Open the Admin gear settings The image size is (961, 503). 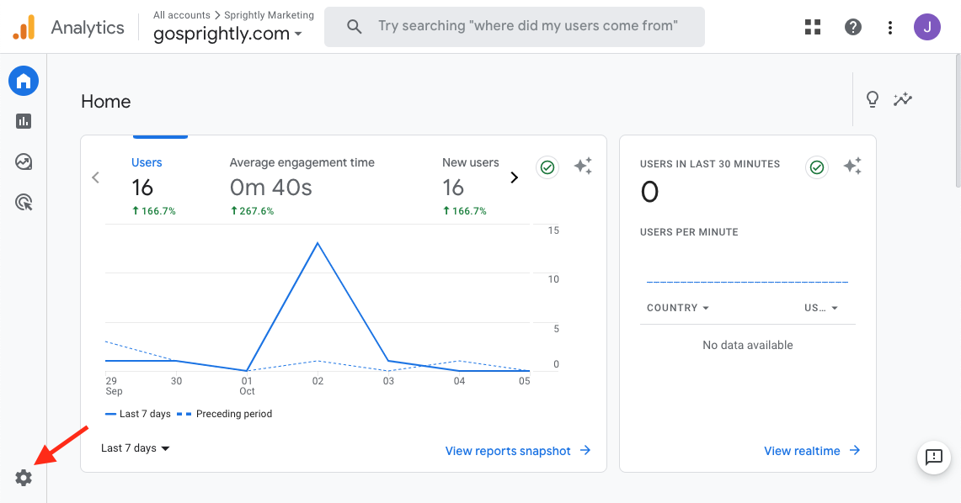[x=24, y=478]
